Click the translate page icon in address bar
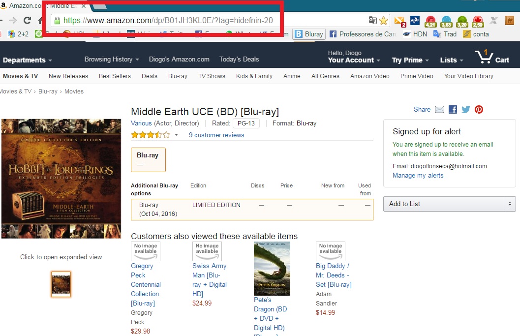 [x=373, y=21]
